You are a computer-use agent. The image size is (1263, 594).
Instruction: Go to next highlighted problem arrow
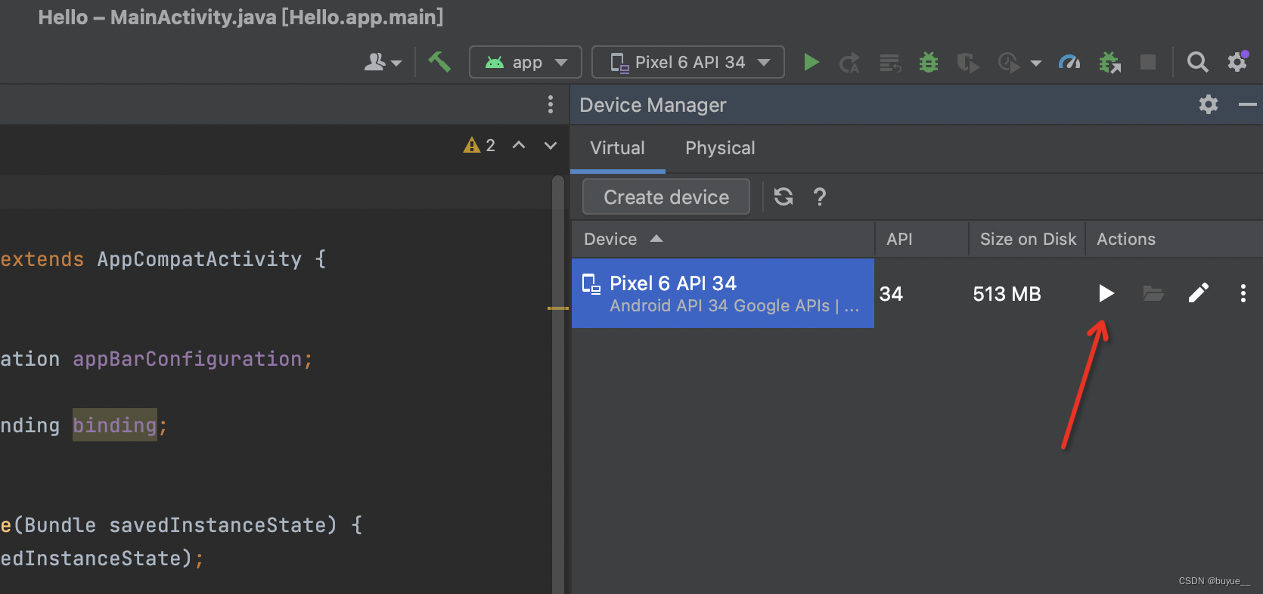551,145
